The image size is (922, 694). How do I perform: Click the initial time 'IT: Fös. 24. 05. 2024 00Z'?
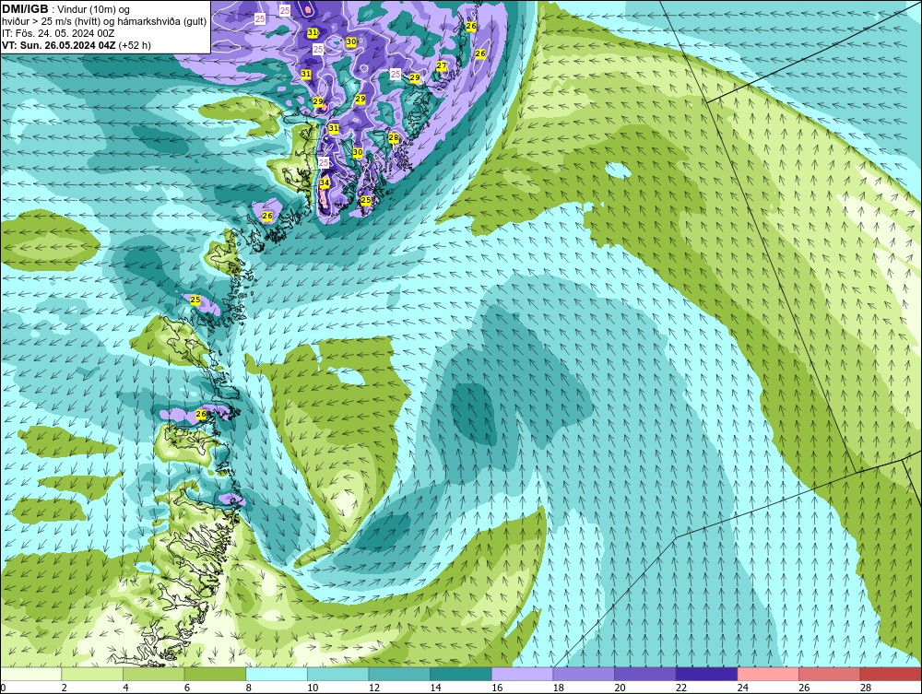click(x=58, y=33)
